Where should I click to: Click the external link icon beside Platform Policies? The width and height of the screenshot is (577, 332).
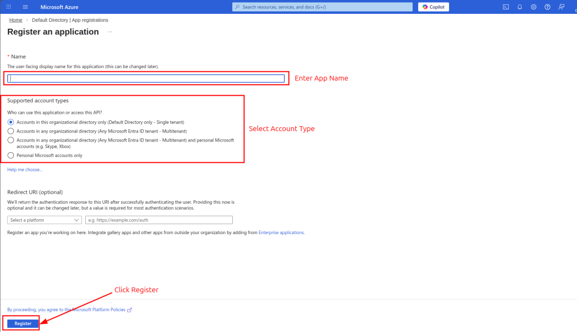pyautogui.click(x=129, y=310)
